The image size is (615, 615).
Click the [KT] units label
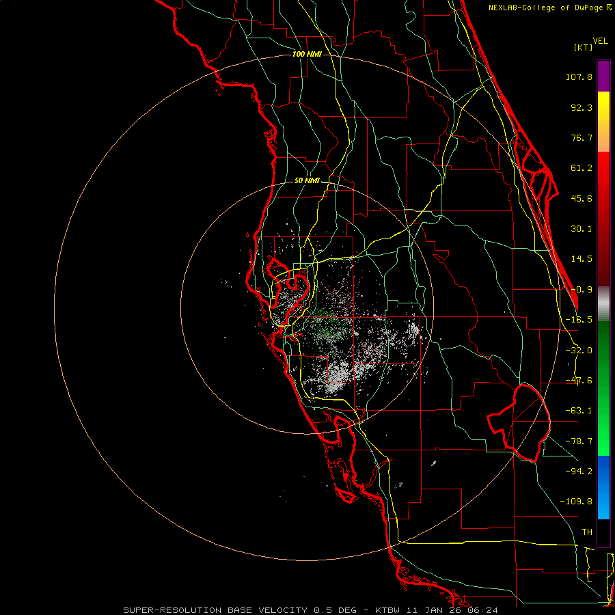(584, 47)
